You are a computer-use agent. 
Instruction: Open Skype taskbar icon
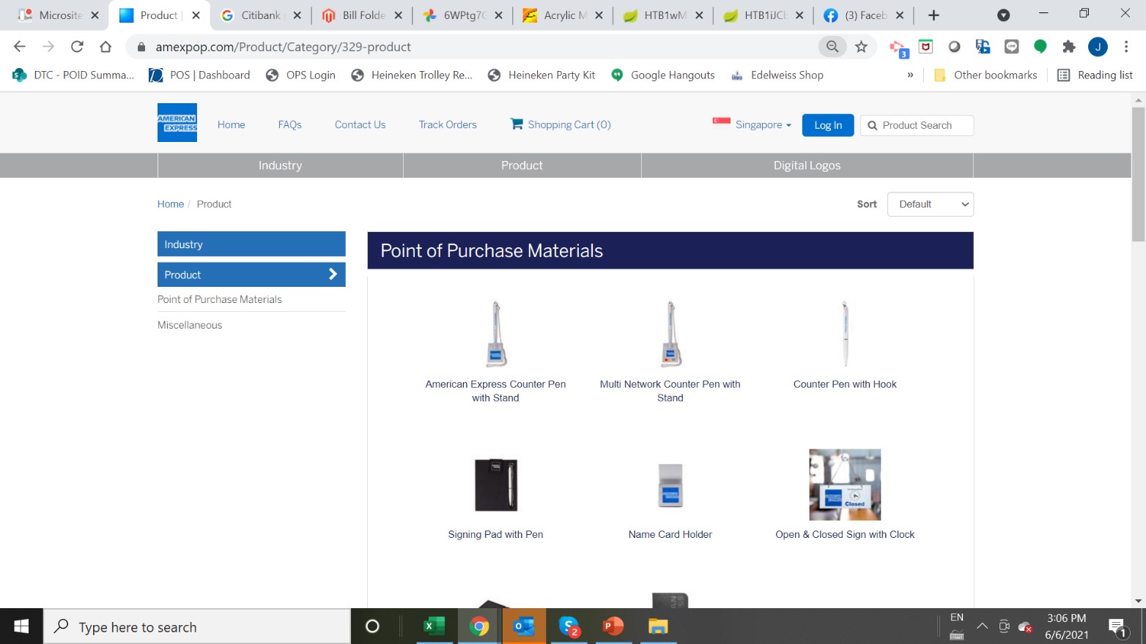(569, 626)
